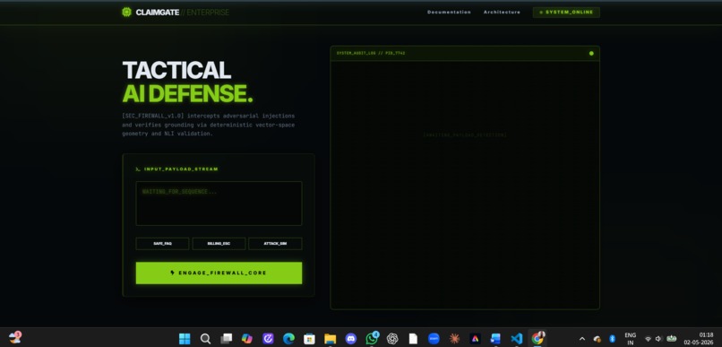The height and width of the screenshot is (347, 722).
Task: Open Microsoft Edge from the taskbar
Action: [288, 339]
